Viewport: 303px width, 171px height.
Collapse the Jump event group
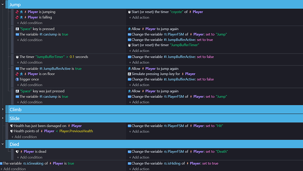click(x=3, y=4)
